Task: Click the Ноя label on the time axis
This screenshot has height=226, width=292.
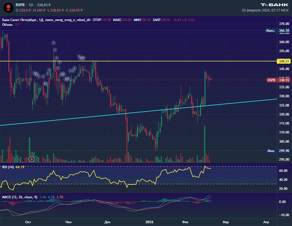Action: (x=69, y=222)
